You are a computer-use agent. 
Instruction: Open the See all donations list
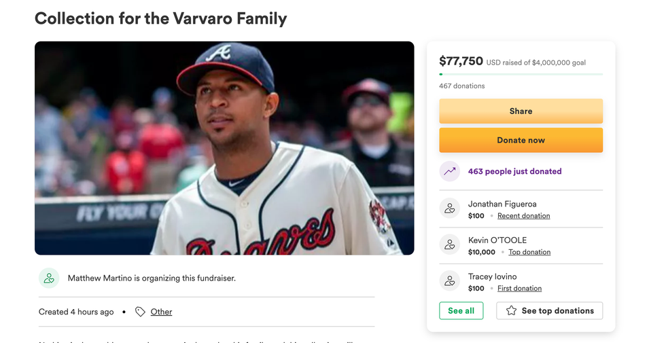click(x=461, y=311)
